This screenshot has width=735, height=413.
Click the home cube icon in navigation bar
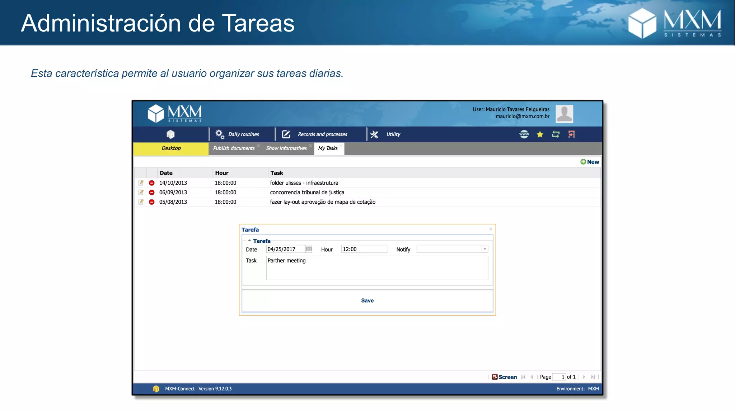pos(170,134)
